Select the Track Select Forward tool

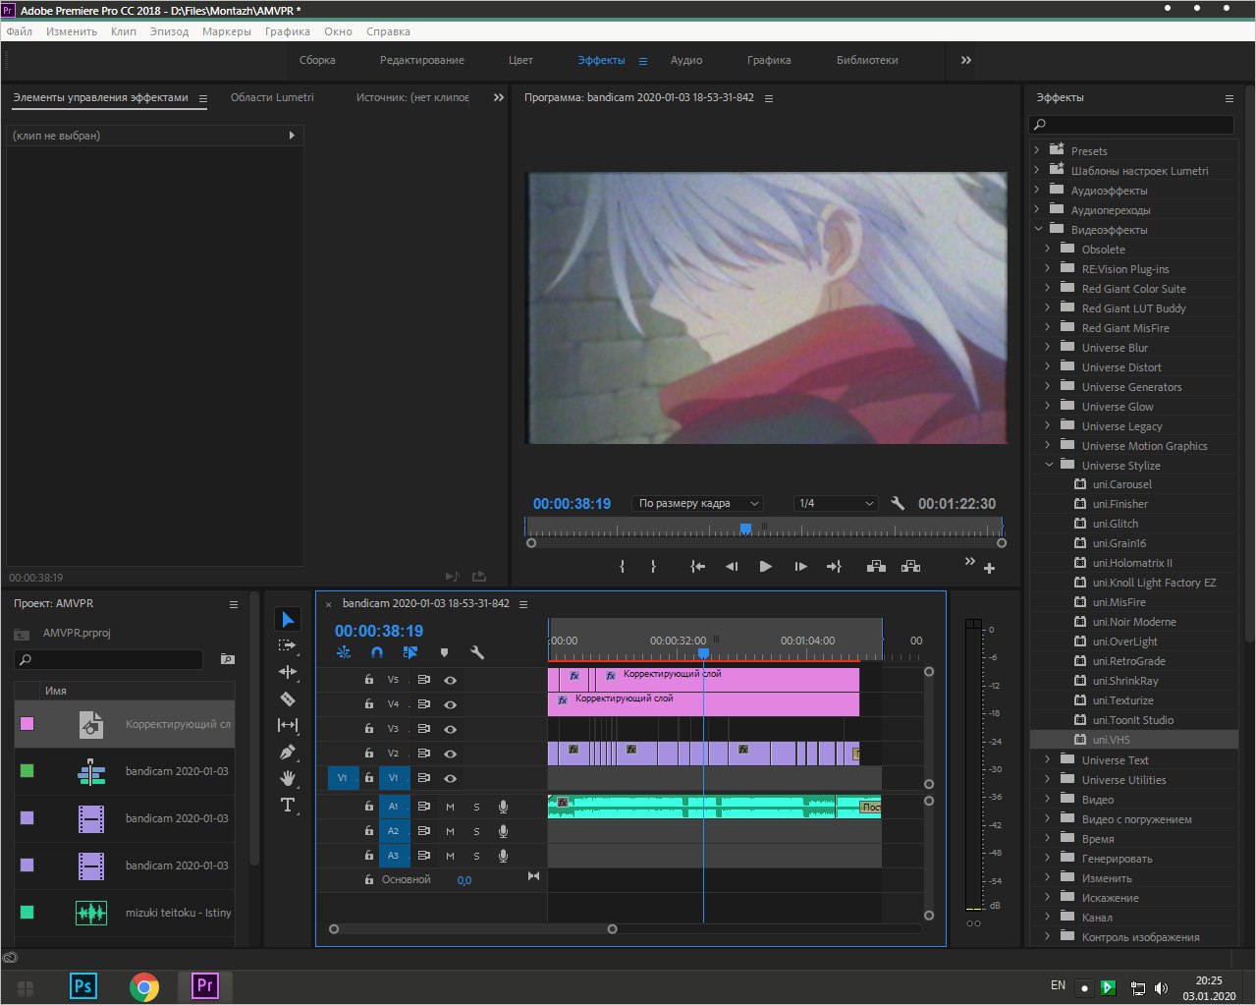(x=287, y=645)
